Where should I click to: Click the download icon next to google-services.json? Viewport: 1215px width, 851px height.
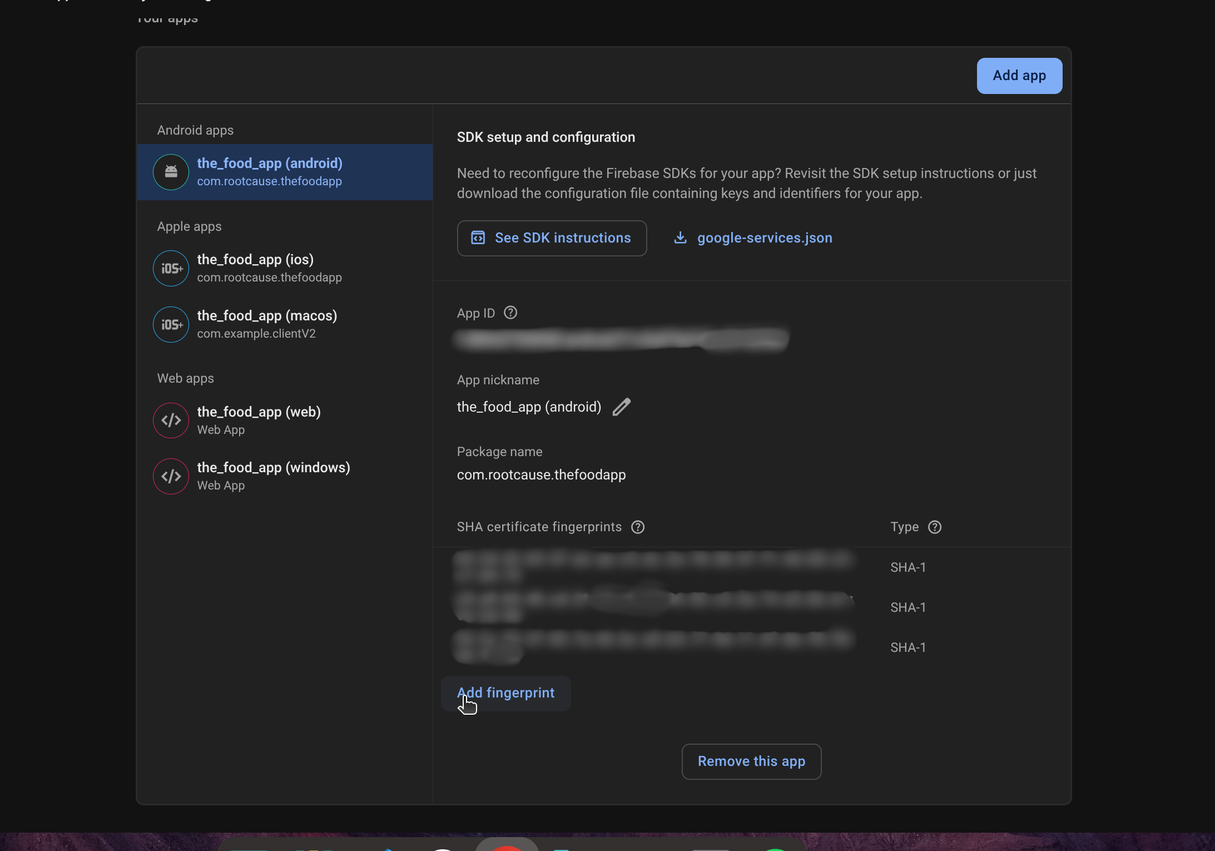(680, 238)
